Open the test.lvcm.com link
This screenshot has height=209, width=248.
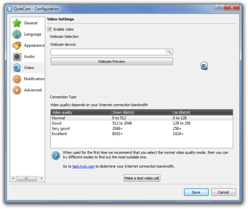[83, 166]
